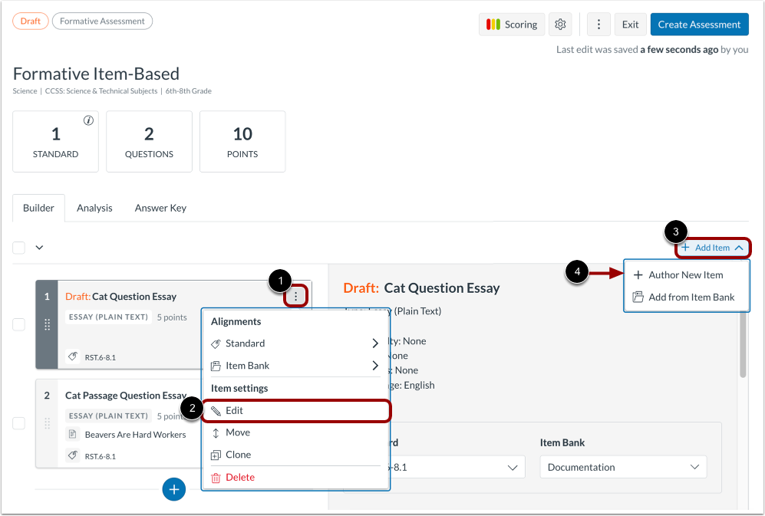Select Add from Item Bank option

click(687, 297)
